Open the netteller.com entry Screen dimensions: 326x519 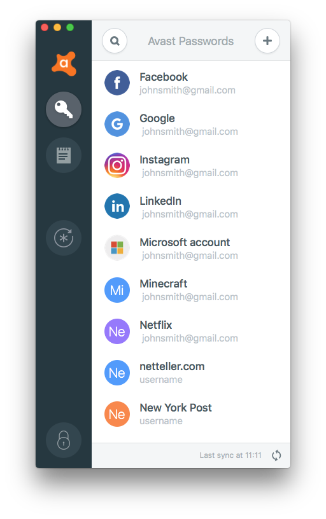click(191, 372)
